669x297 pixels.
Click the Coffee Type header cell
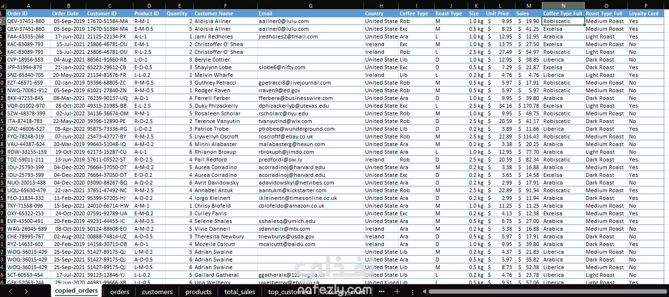(x=416, y=13)
